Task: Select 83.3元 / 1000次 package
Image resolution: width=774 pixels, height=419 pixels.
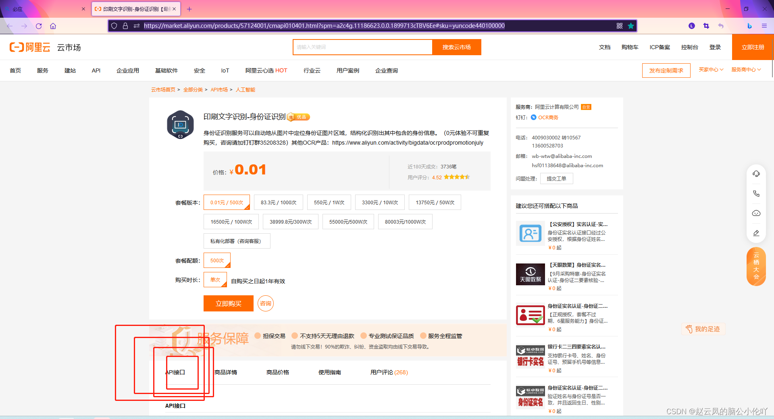Action: click(x=279, y=202)
